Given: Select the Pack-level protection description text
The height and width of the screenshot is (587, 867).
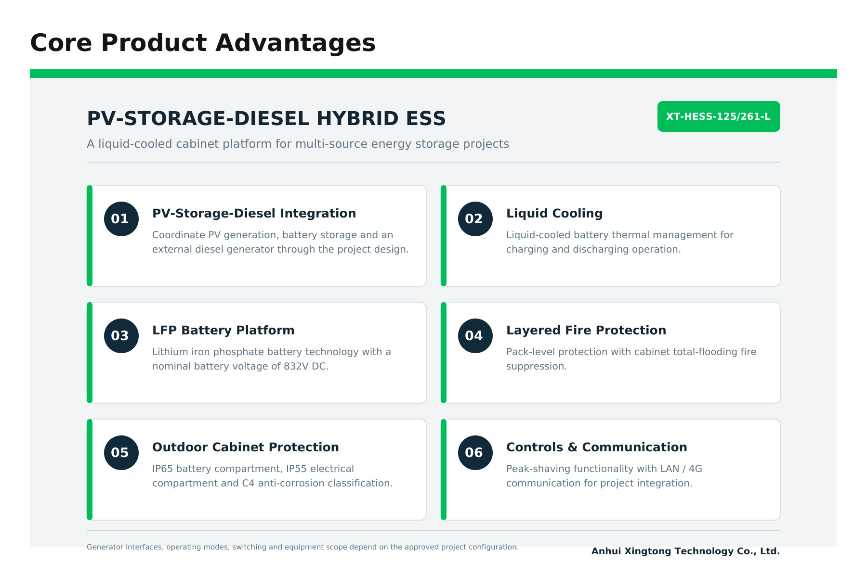Looking at the screenshot, I should pyautogui.click(x=631, y=359).
